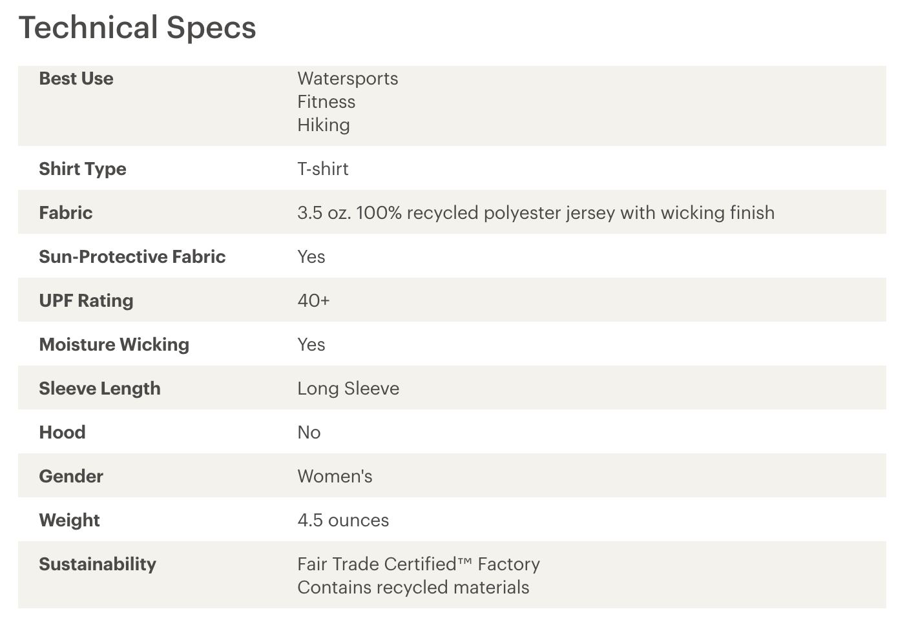This screenshot has width=907, height=620.
Task: Click the UPF Rating label
Action: pyautogui.click(x=86, y=301)
